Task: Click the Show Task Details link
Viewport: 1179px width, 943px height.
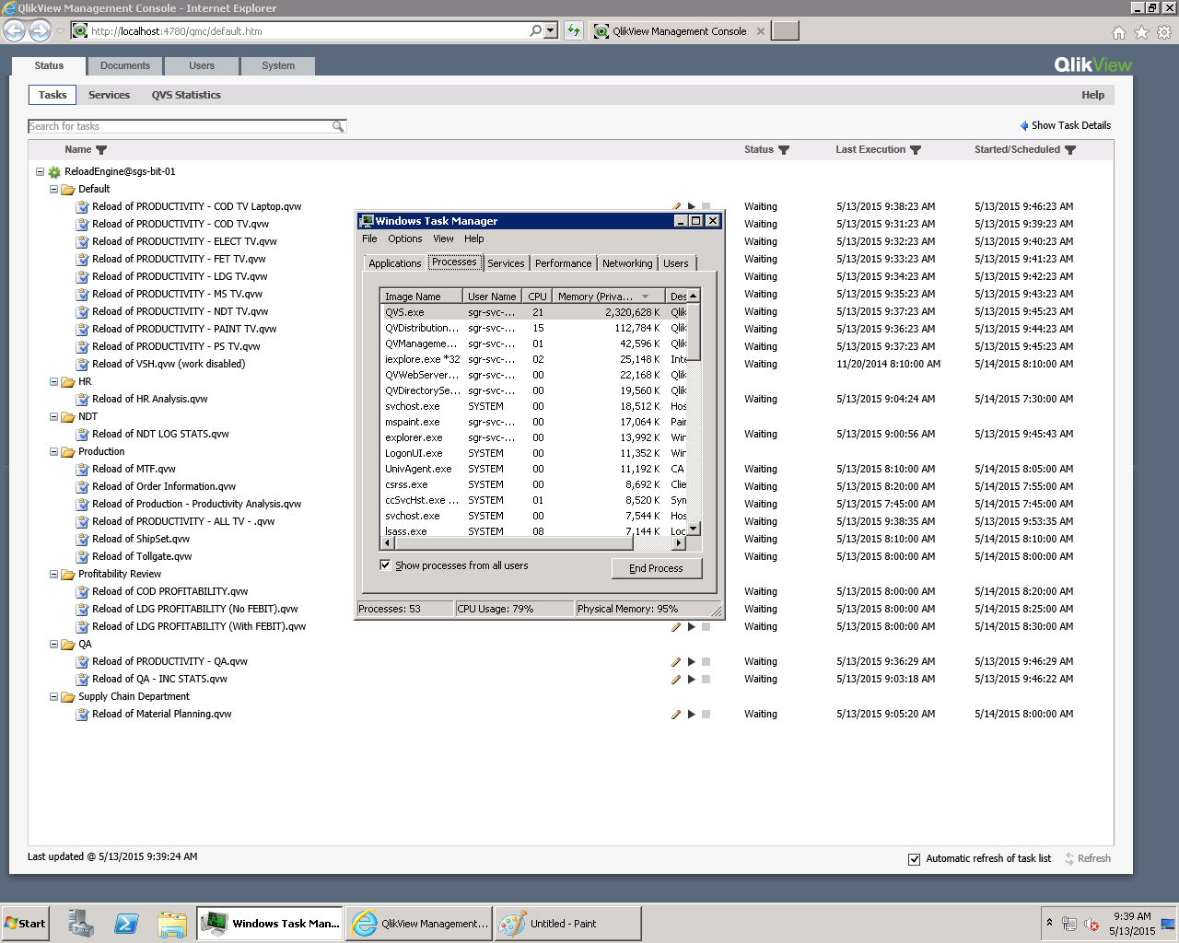Action: click(x=1071, y=126)
